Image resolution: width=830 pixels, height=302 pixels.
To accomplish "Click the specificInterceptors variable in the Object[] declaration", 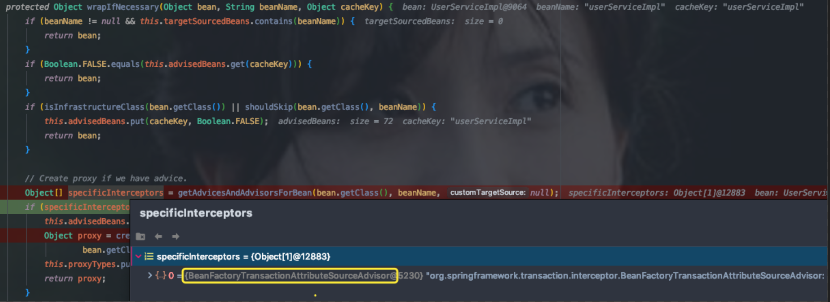I will [x=116, y=193].
